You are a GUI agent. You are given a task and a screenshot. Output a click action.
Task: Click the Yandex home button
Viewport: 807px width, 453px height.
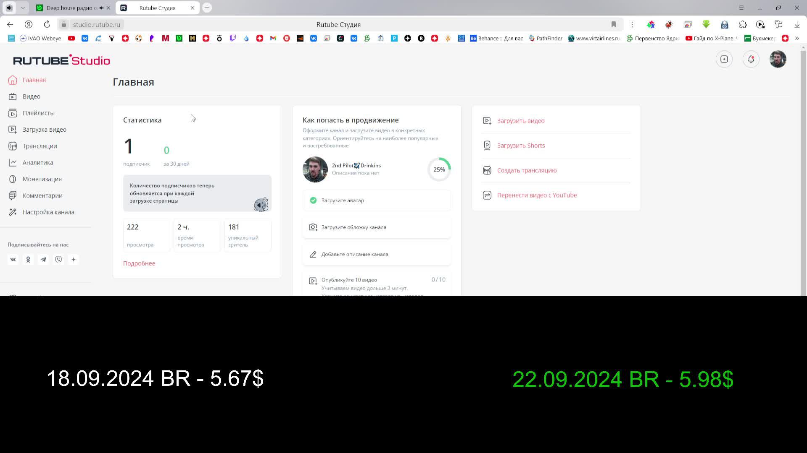coord(29,24)
